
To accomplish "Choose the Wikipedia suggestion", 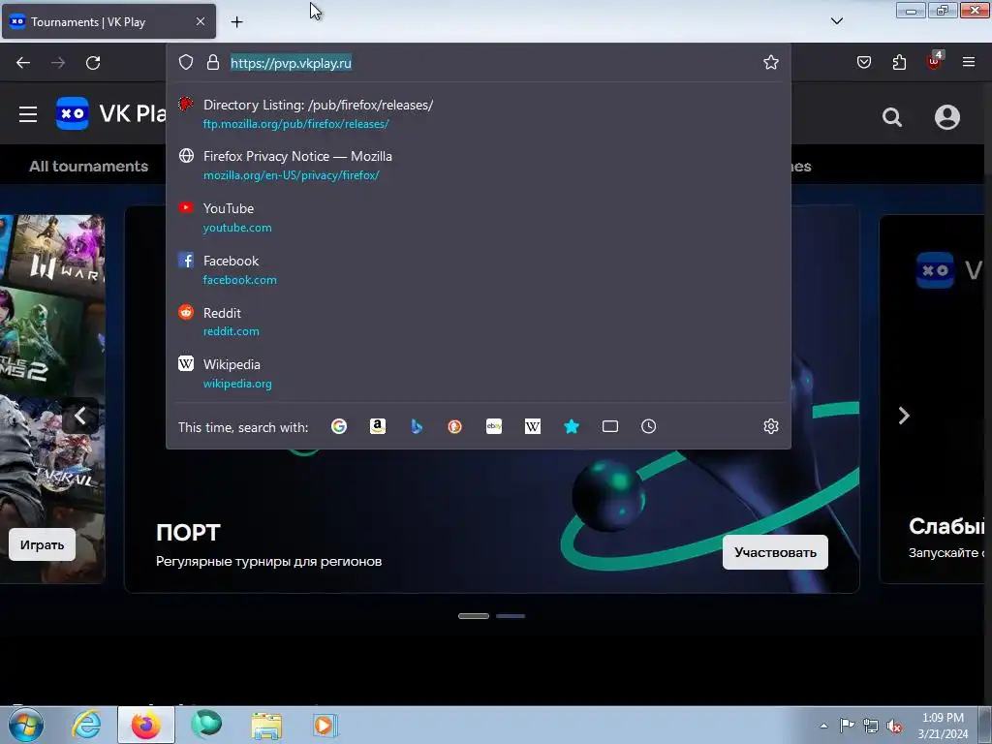I will pyautogui.click(x=479, y=373).
